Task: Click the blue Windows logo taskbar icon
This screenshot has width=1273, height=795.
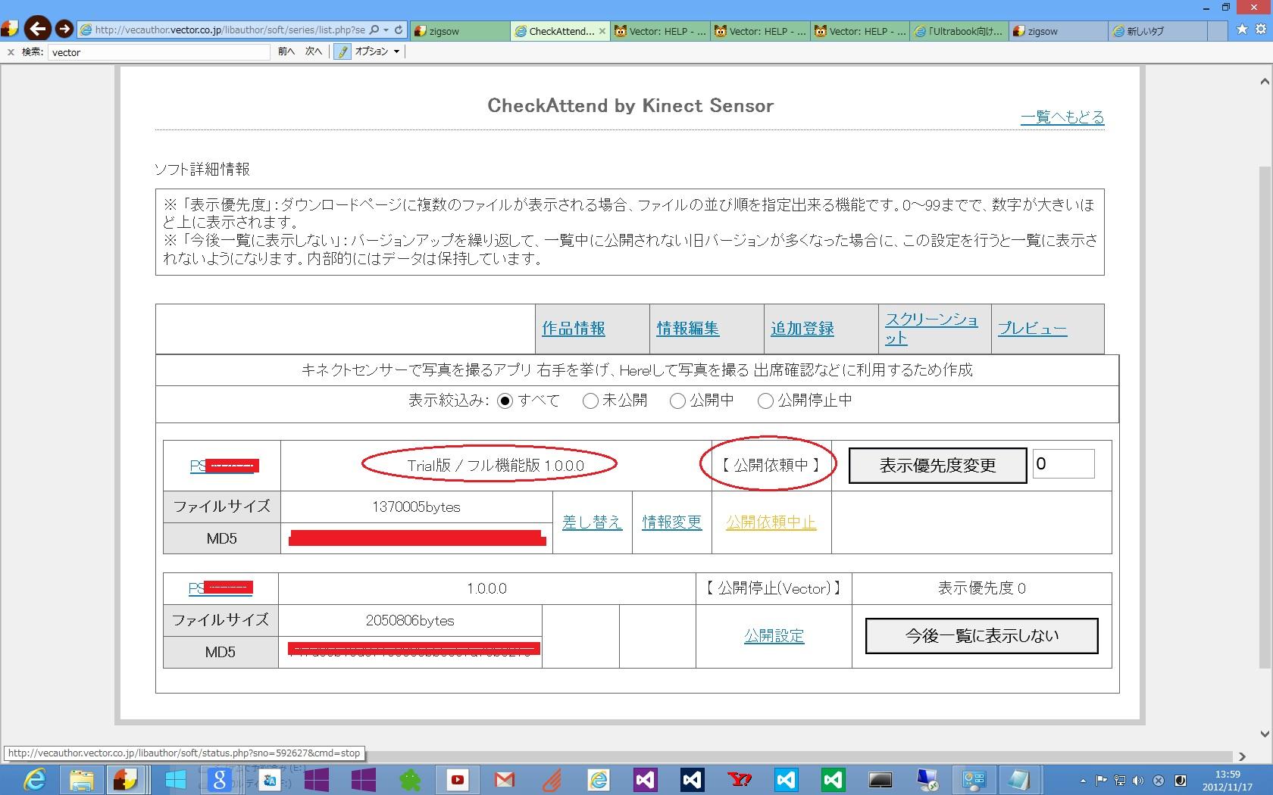Action: pyautogui.click(x=175, y=779)
